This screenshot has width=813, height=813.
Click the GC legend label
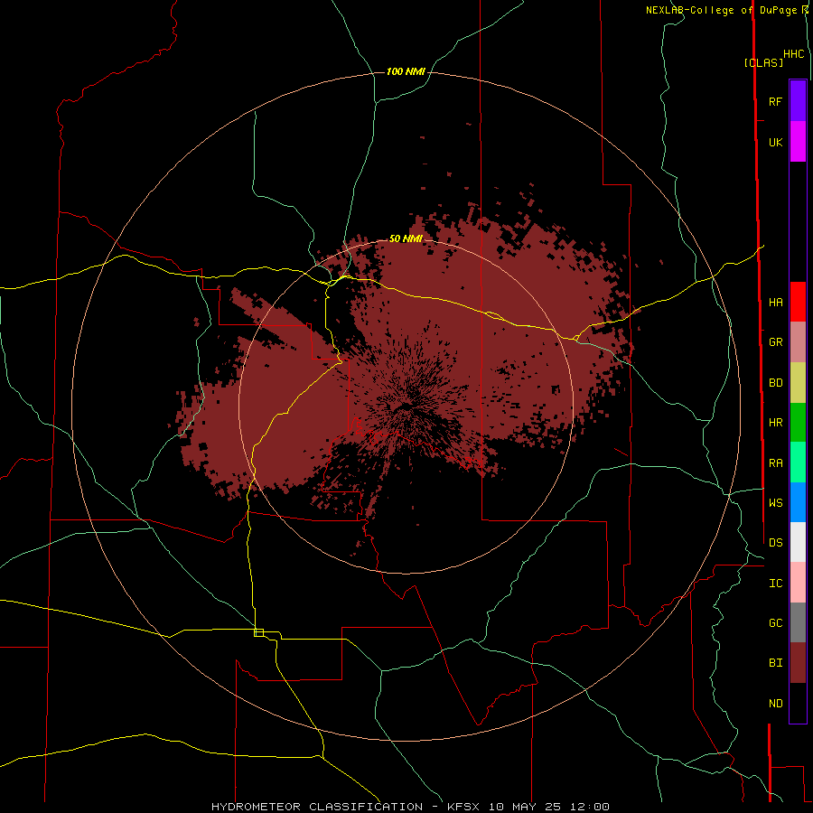[775, 622]
